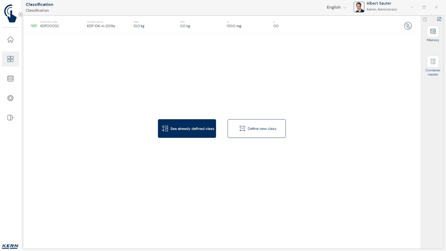Click the green scale icon beside KDP001232
This screenshot has width=446, height=251.
[34, 26]
